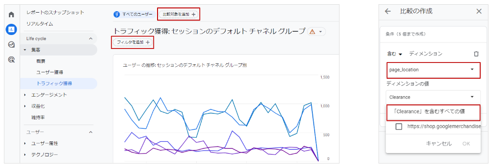Delete condition with trash can icon
The image size is (496, 168).
(x=476, y=54)
